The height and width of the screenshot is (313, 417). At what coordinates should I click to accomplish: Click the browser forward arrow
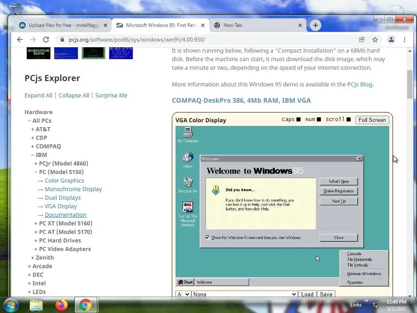(33, 40)
